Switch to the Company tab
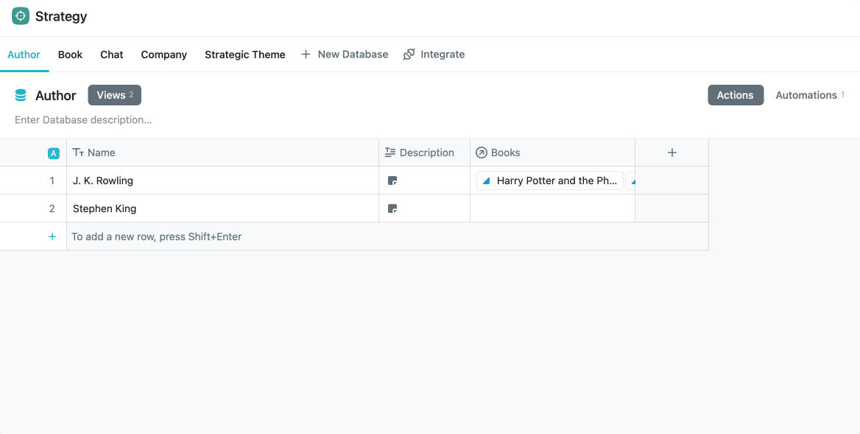 coord(163,54)
